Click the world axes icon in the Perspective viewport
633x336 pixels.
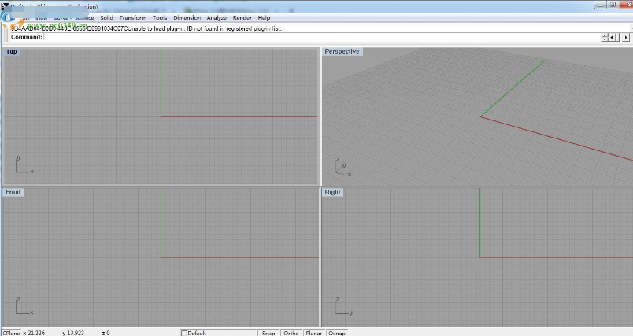(x=340, y=168)
